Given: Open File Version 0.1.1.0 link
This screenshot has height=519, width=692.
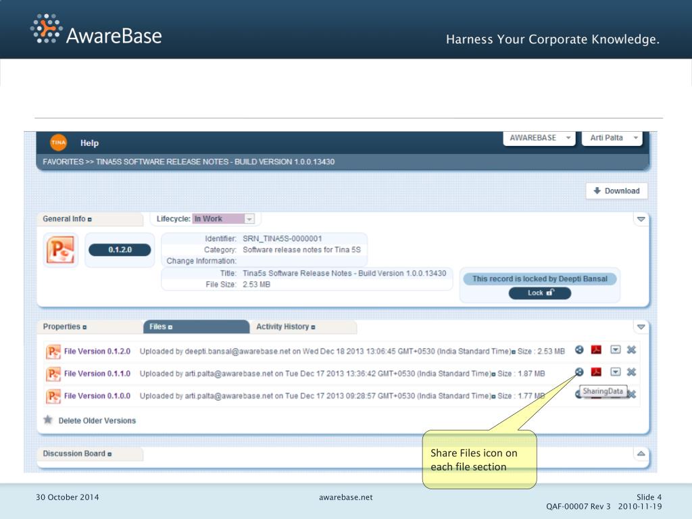Looking at the screenshot, I should click(x=97, y=374).
